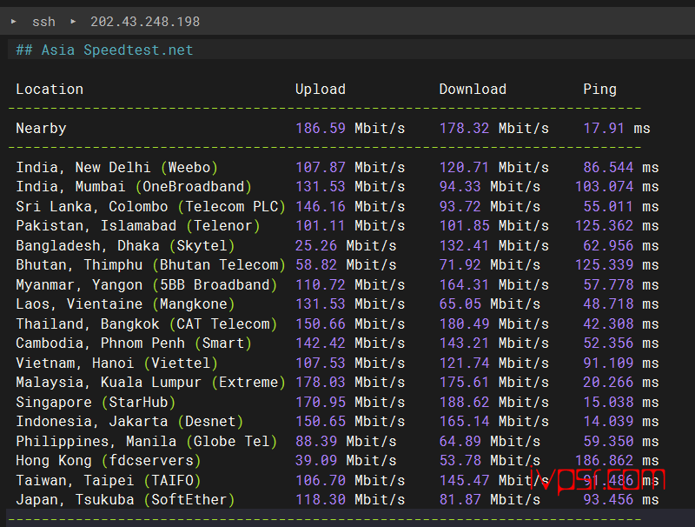Select Kuala Lumpur upload 178.03

coord(320,382)
